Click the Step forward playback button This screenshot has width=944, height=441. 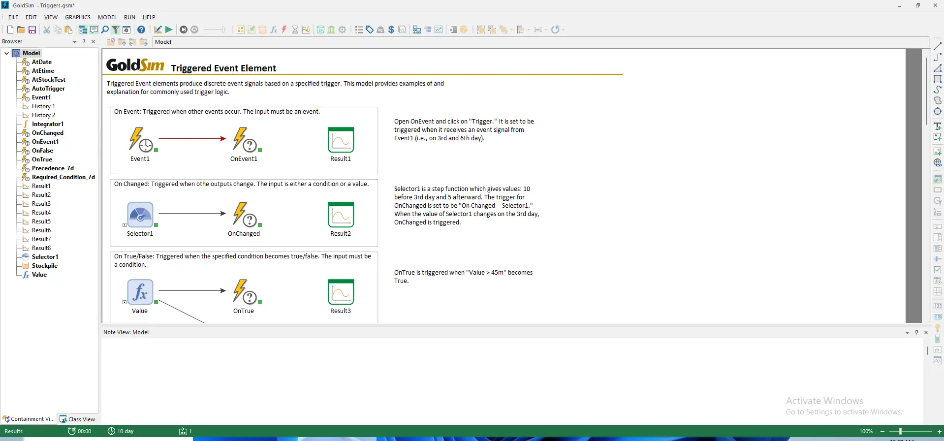click(184, 30)
